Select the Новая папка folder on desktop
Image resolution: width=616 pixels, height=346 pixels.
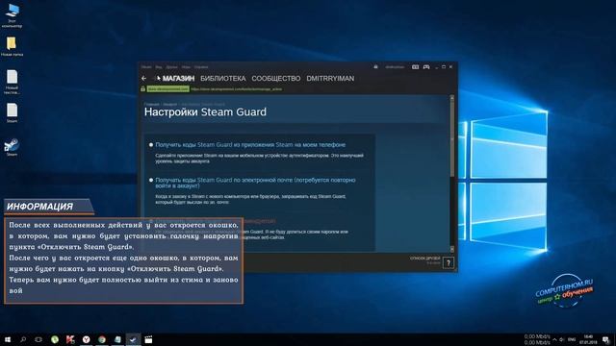[12, 47]
